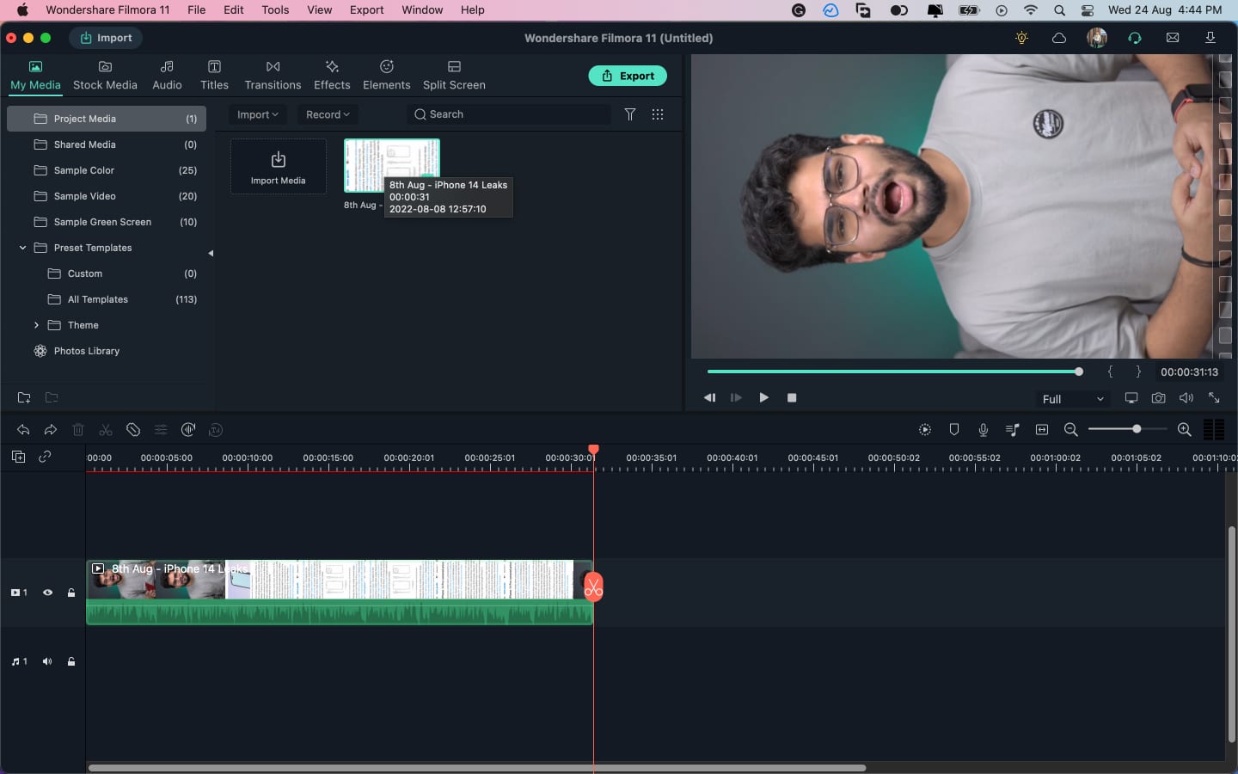Image resolution: width=1238 pixels, height=774 pixels.
Task: Click the green Export button
Action: click(628, 76)
